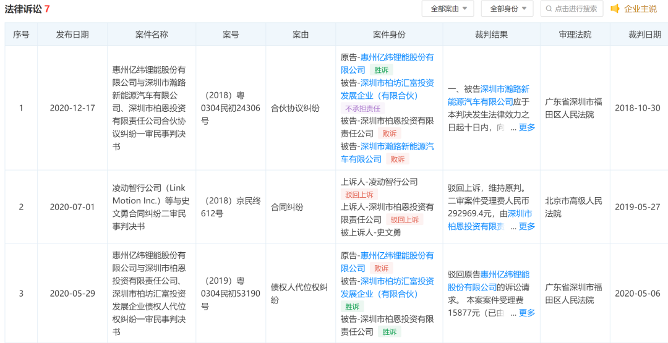Open the 全部身份 dropdown filter
This screenshot has height=343, width=668.
pyautogui.click(x=507, y=9)
